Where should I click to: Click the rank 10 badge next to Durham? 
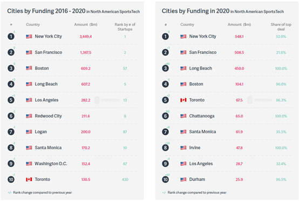165,179
